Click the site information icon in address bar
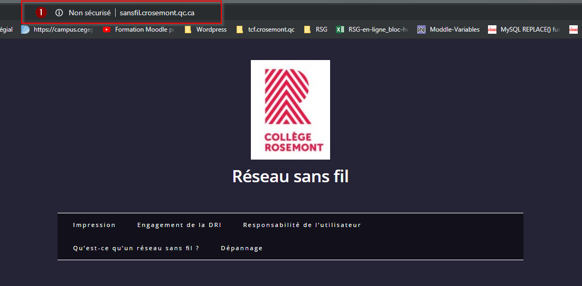The width and height of the screenshot is (582, 286). [x=59, y=13]
